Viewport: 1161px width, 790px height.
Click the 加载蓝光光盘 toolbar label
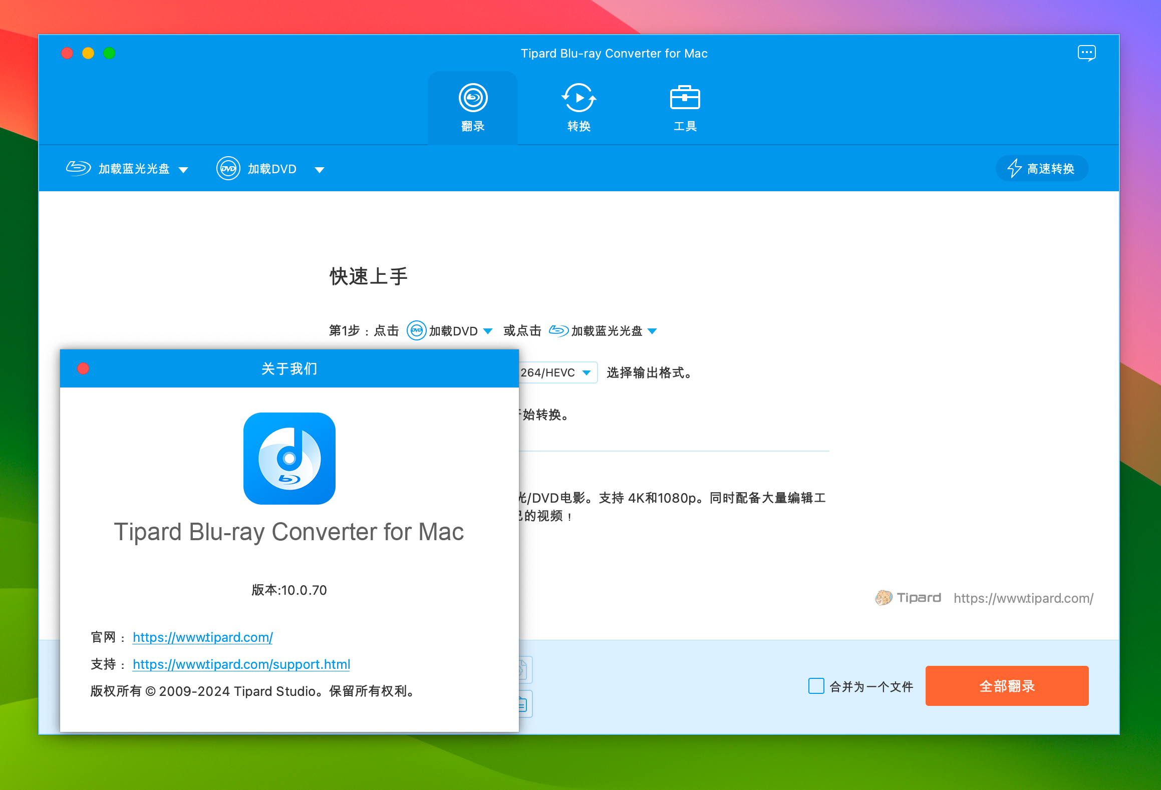pyautogui.click(x=134, y=169)
